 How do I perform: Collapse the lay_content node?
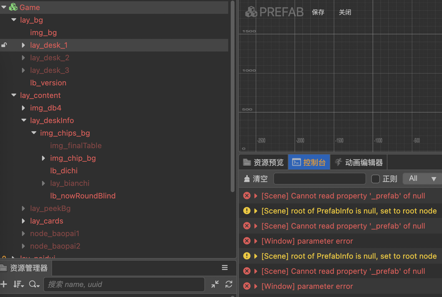click(14, 95)
